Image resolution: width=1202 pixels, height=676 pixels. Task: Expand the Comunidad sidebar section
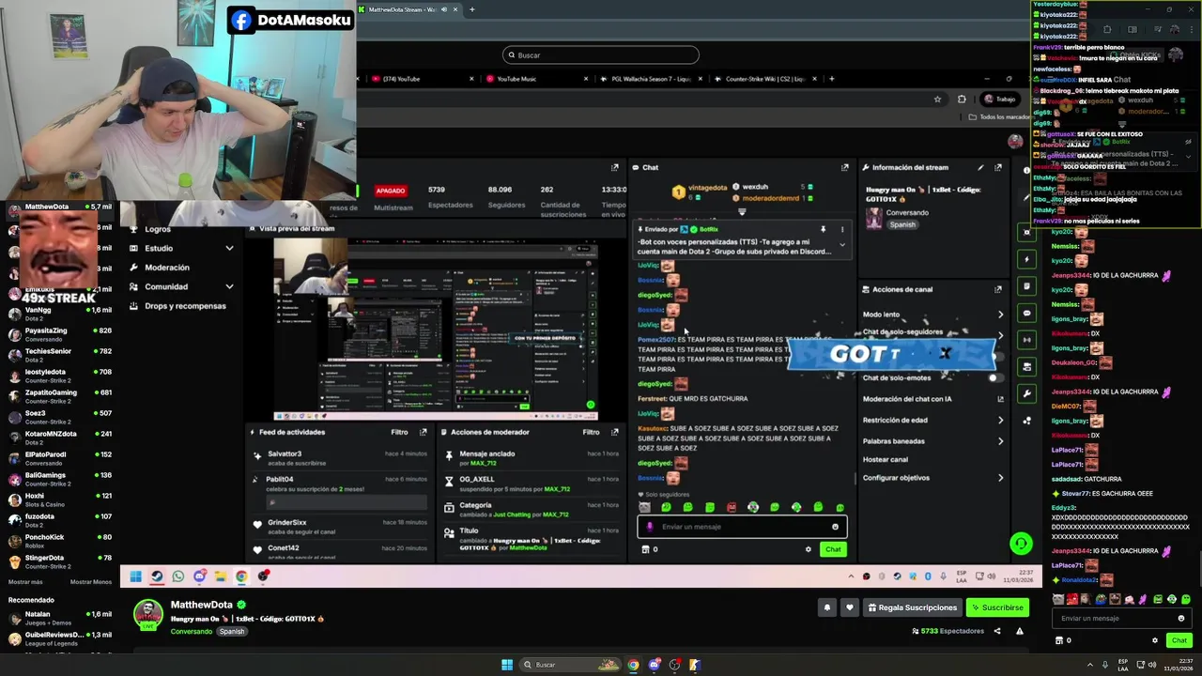229,286
